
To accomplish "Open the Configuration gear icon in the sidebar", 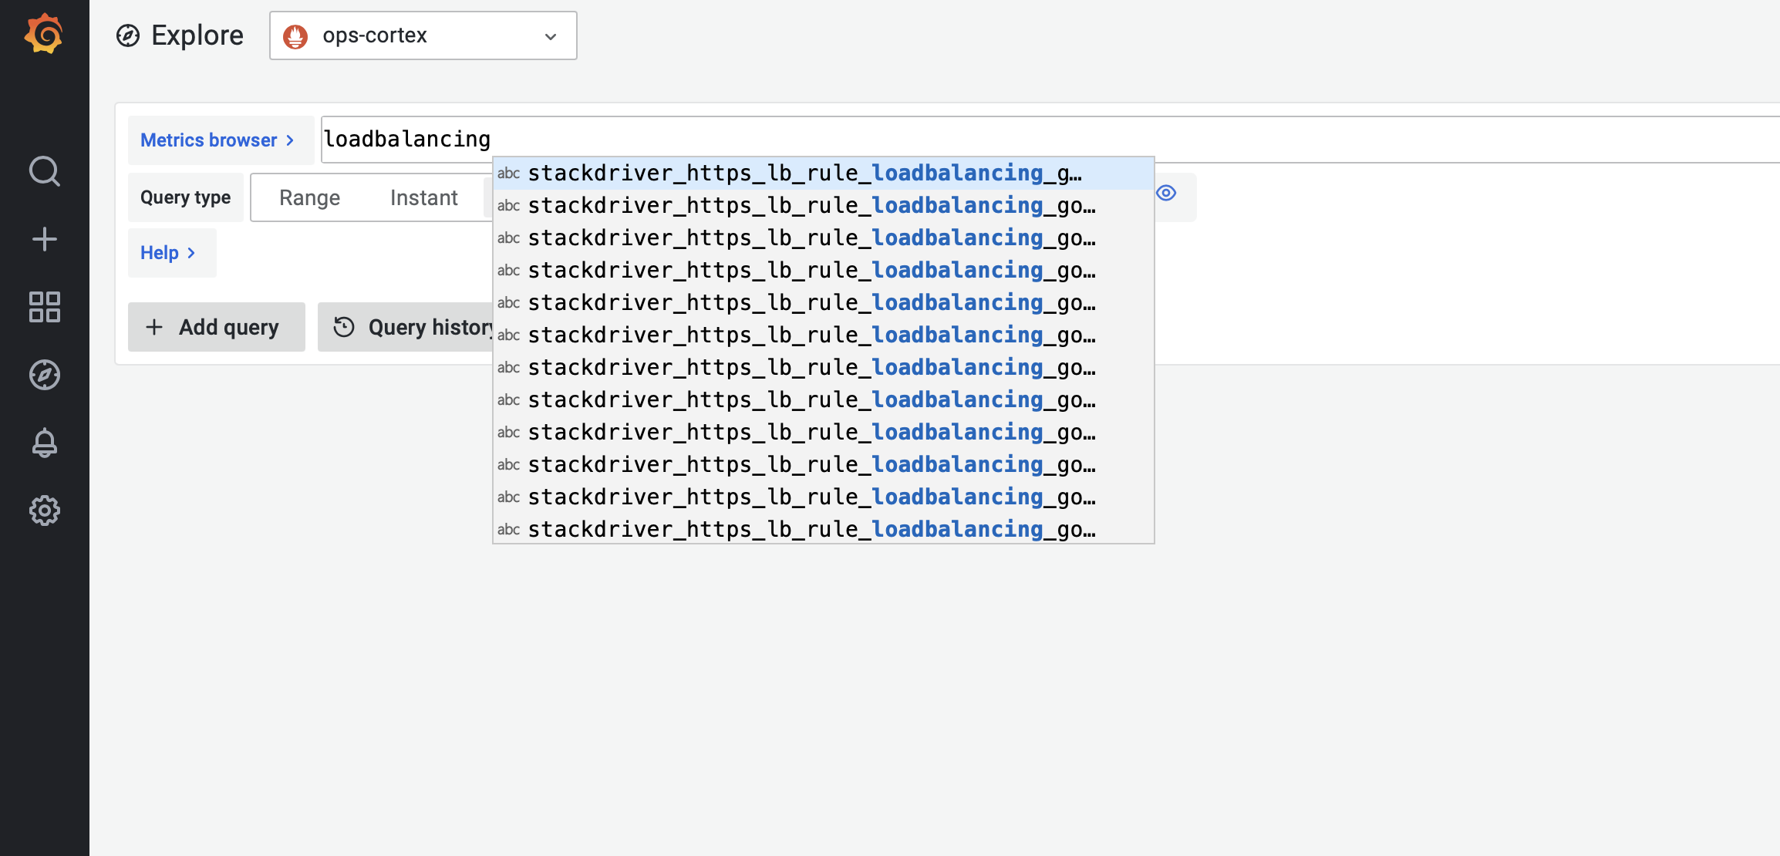I will pyautogui.click(x=45, y=511).
